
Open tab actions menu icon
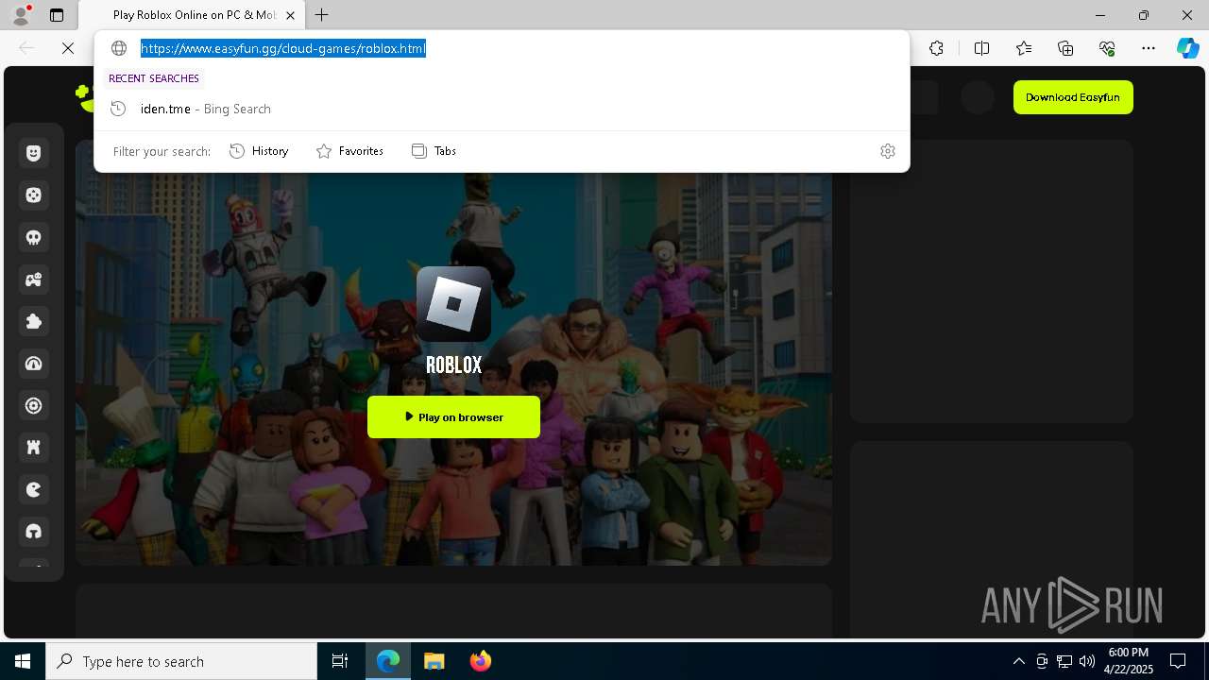coord(57,15)
